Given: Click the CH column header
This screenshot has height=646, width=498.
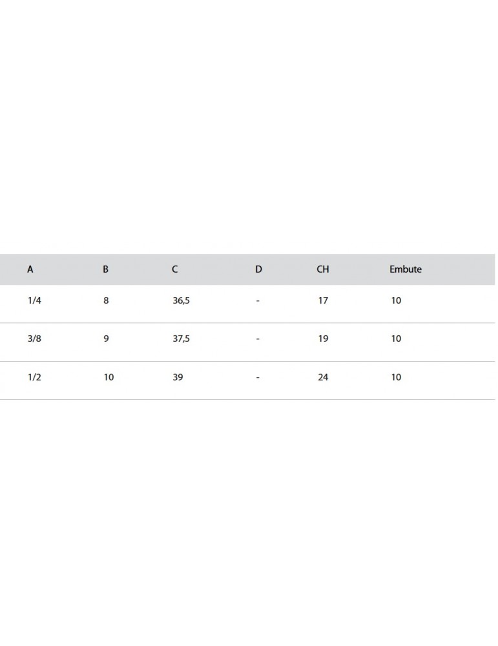Looking at the screenshot, I should 323,269.
